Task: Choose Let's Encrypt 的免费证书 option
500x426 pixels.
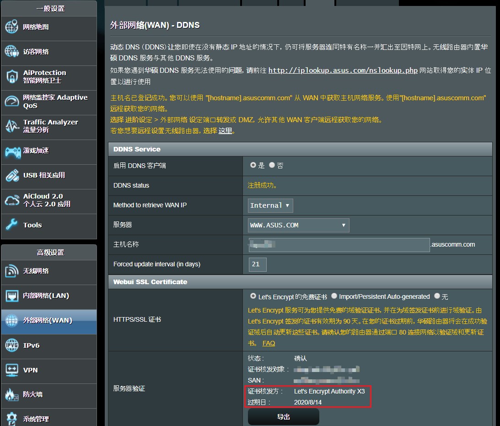Action: tap(253, 296)
